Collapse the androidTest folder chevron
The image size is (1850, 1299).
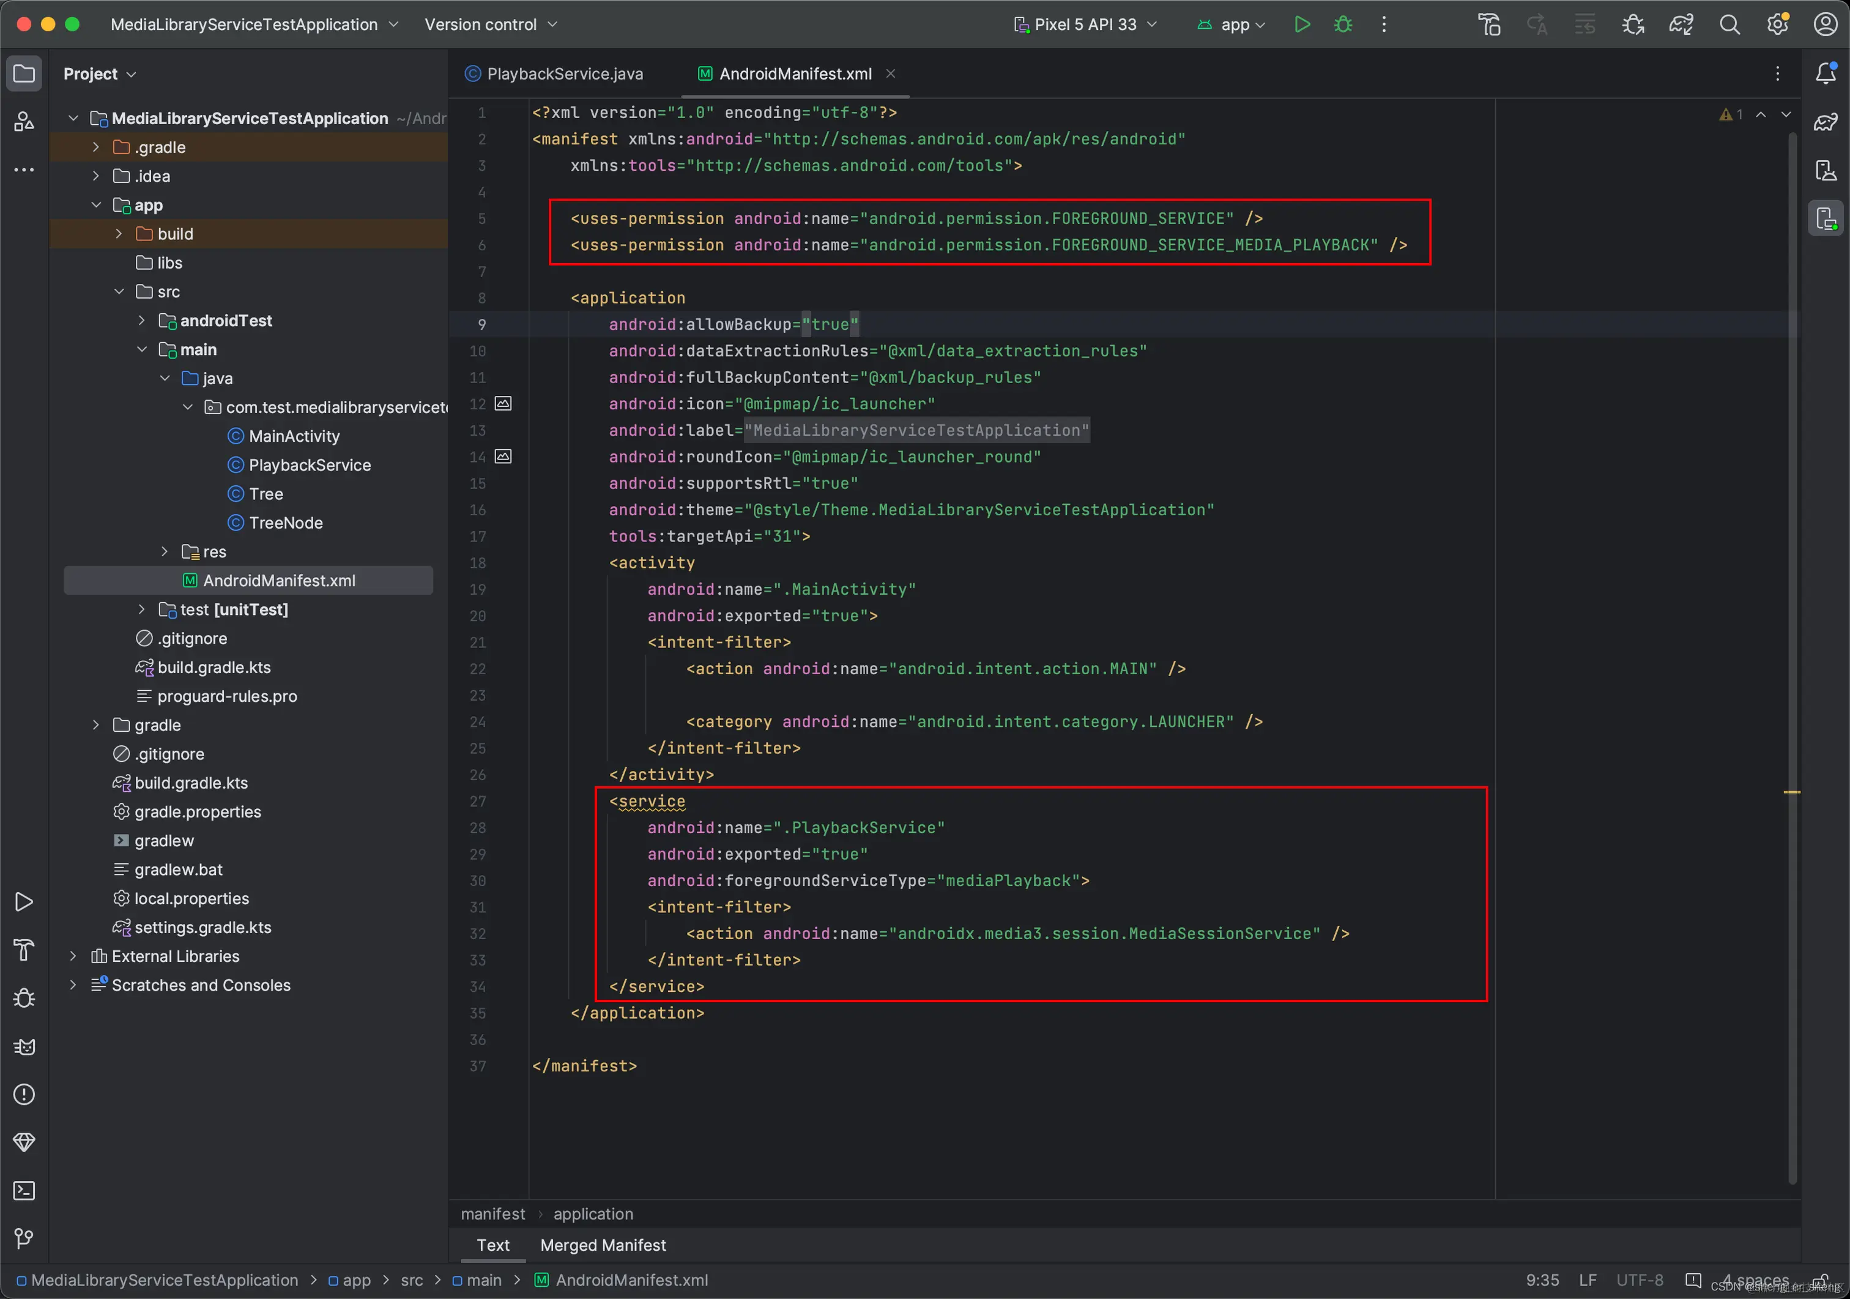click(142, 321)
